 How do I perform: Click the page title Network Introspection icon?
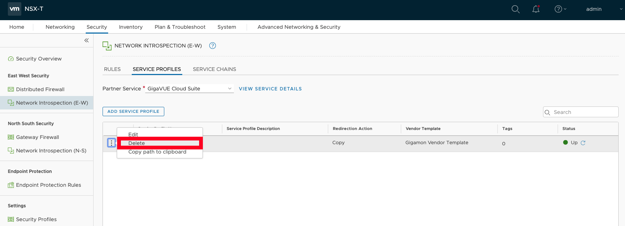click(107, 46)
